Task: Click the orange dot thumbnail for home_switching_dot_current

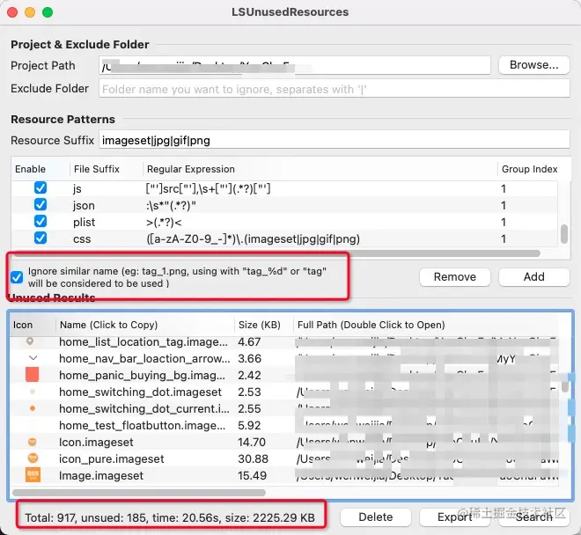Action: [33, 408]
